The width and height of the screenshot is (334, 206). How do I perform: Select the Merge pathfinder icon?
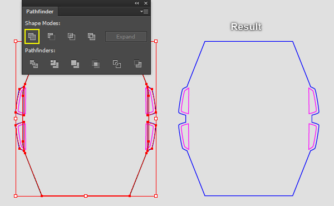click(x=75, y=64)
